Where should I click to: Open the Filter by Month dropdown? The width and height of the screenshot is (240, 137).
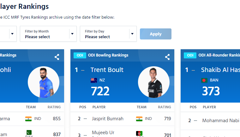pyautogui.click(x=48, y=34)
